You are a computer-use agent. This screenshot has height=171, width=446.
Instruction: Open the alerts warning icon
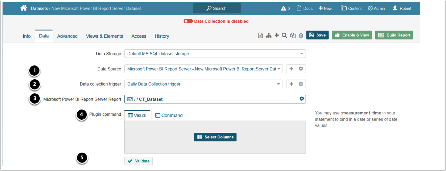coord(284,9)
